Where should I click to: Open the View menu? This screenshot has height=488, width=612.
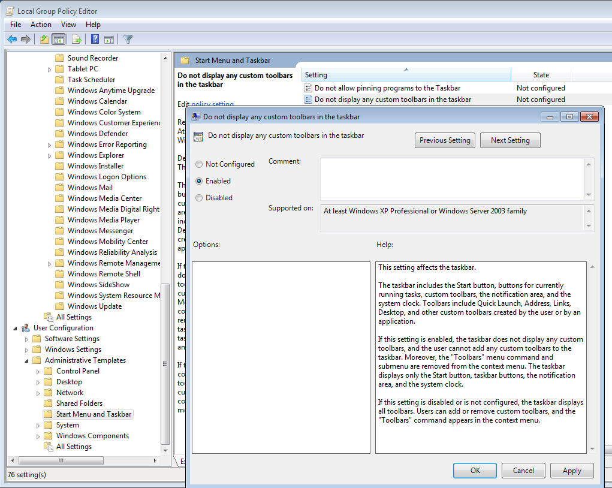tap(68, 24)
